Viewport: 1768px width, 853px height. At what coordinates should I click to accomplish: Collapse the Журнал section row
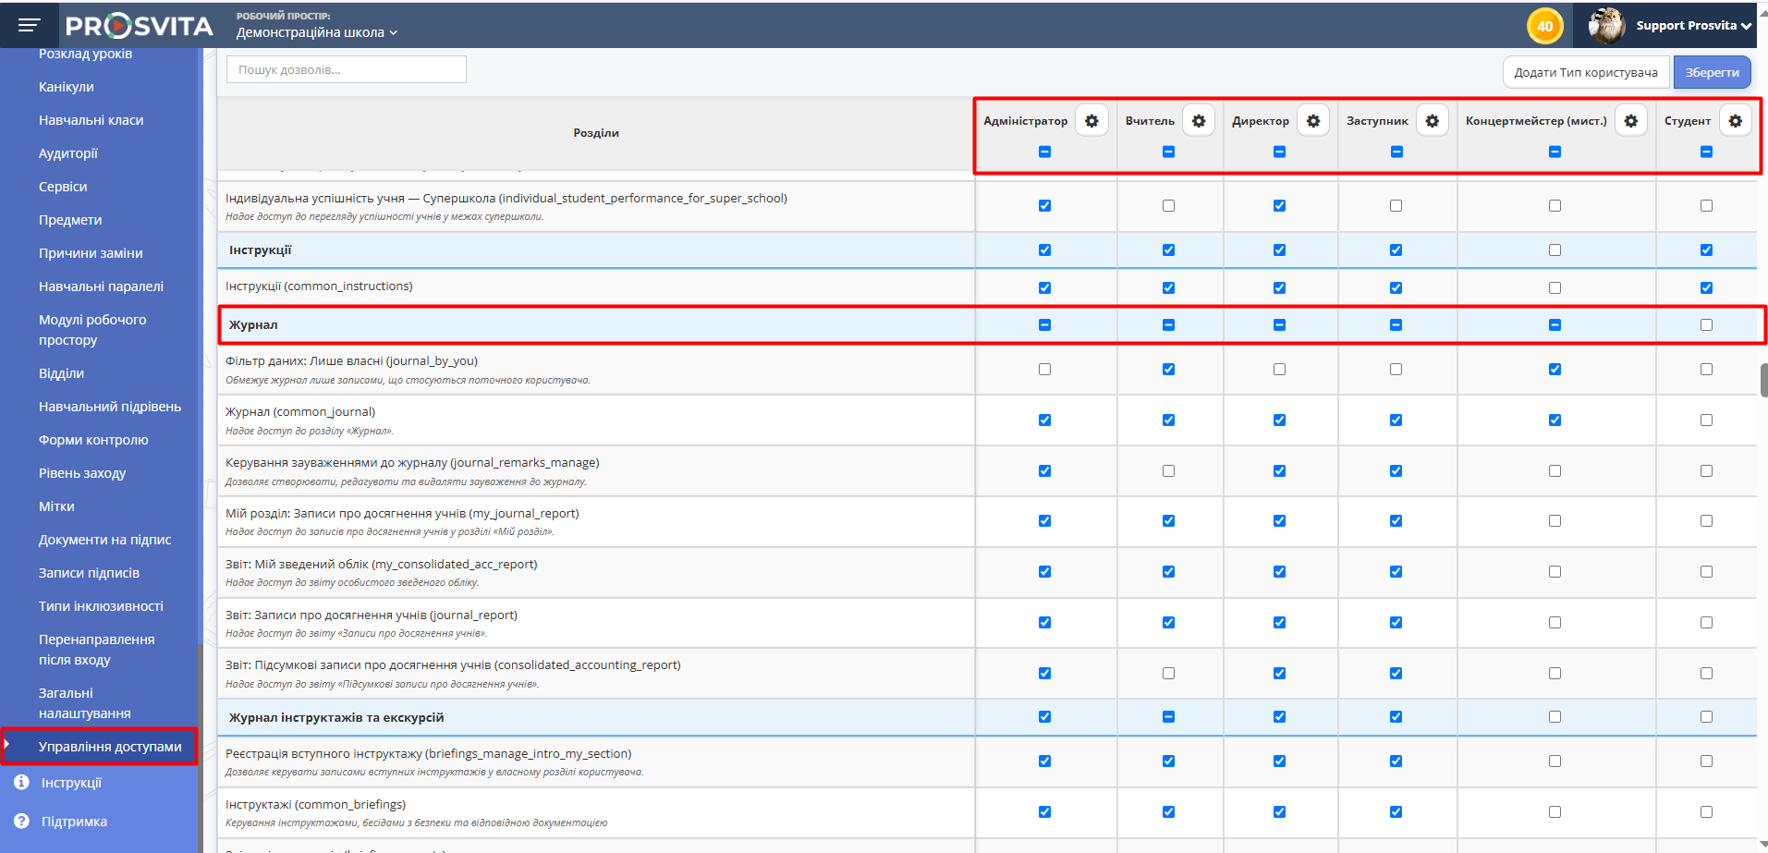595,325
